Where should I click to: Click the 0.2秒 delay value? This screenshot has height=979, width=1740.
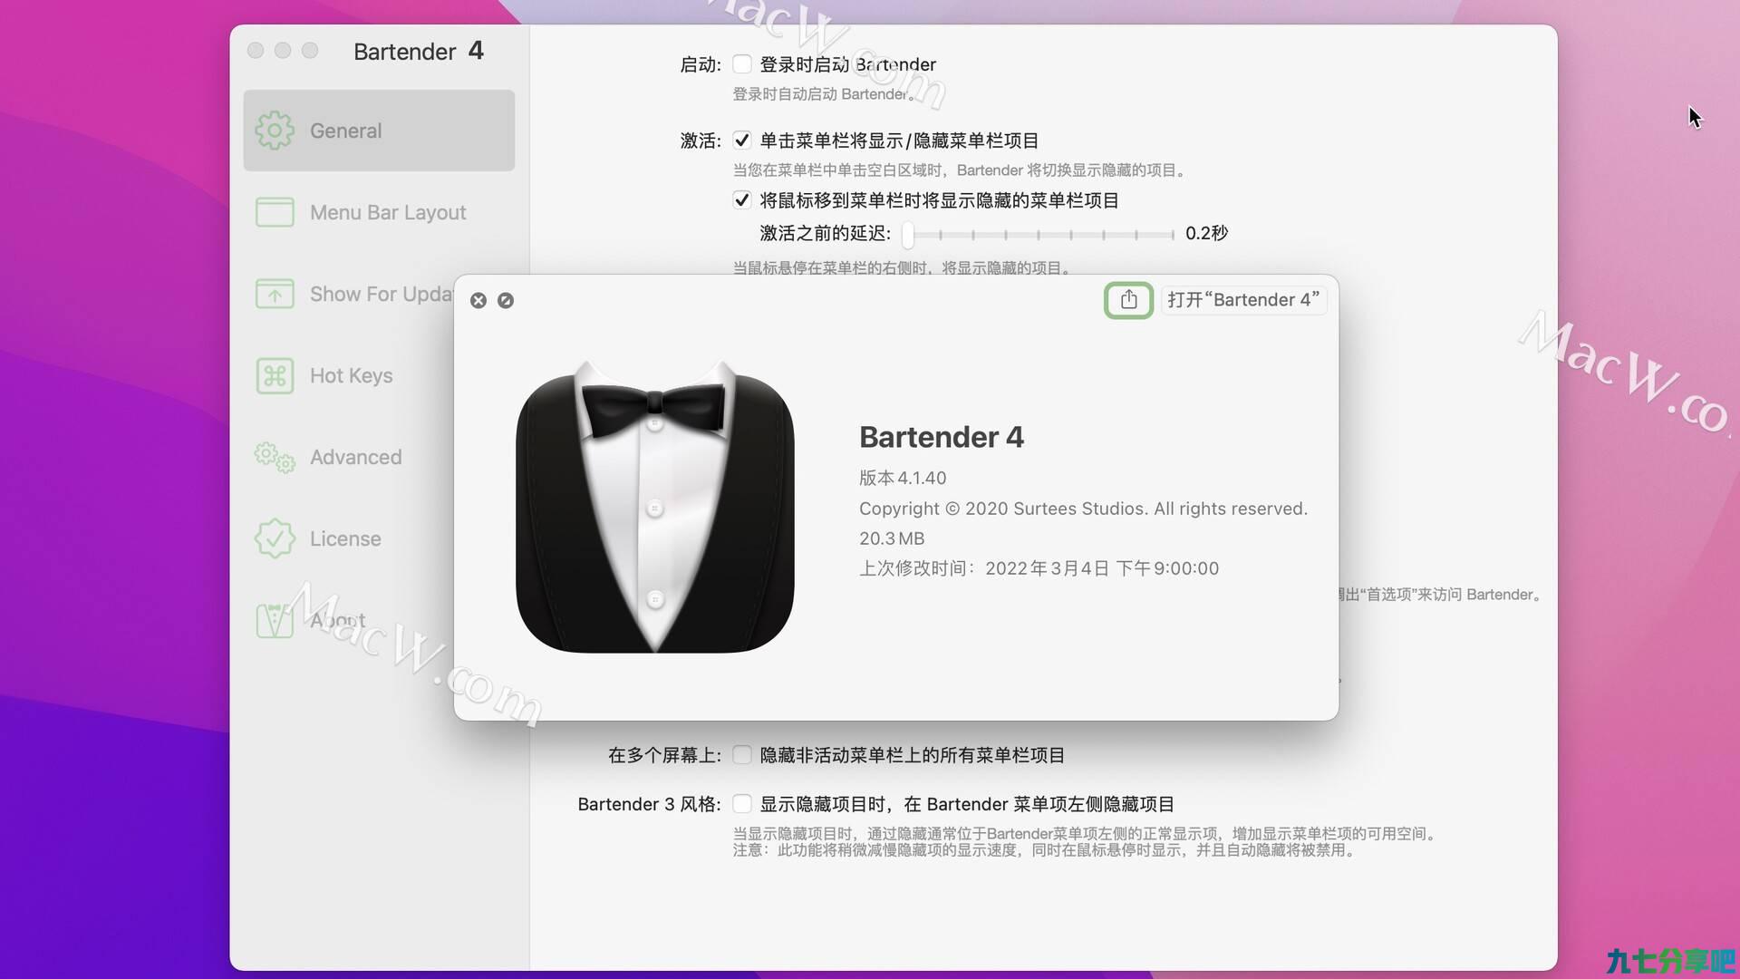tap(1206, 234)
